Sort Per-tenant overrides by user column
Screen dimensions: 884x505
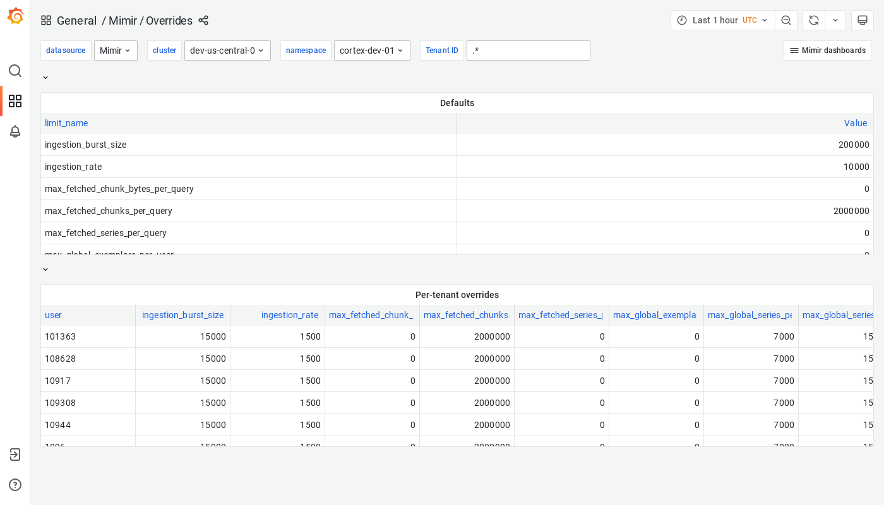click(53, 315)
